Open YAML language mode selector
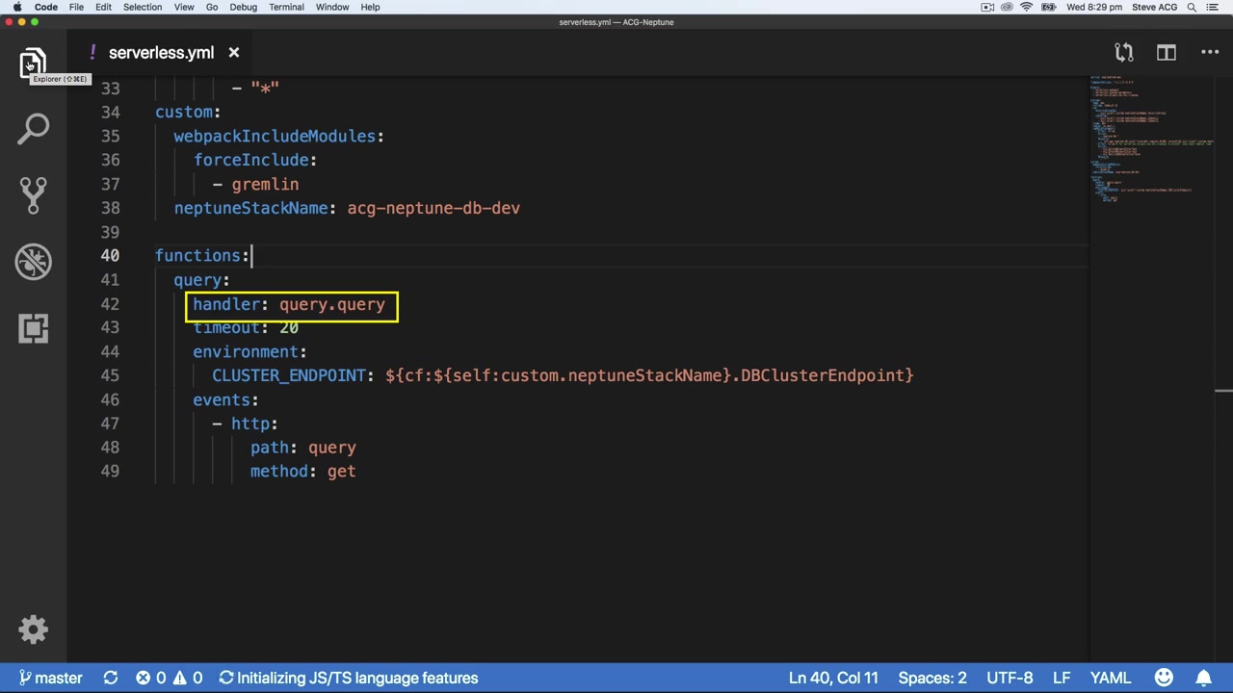Viewport: 1233px width, 693px height. point(1110,678)
